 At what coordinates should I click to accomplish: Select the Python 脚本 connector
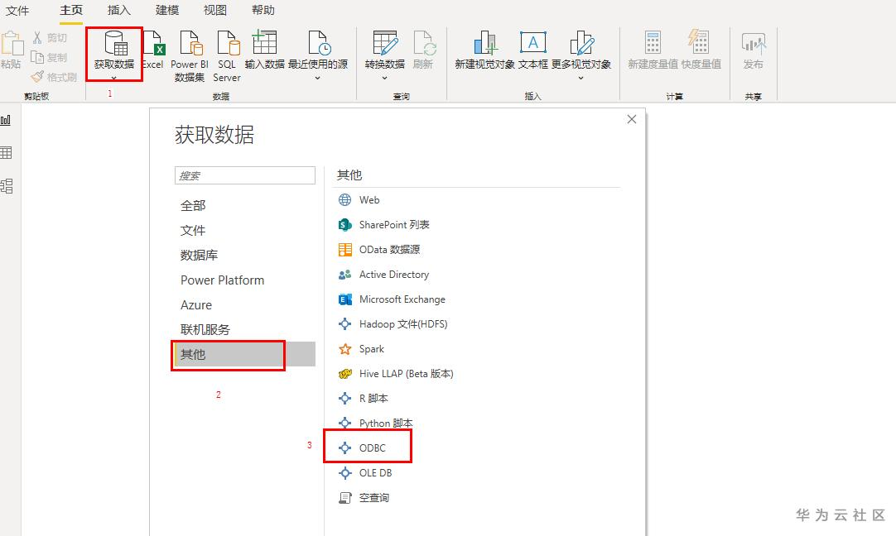[375, 423]
